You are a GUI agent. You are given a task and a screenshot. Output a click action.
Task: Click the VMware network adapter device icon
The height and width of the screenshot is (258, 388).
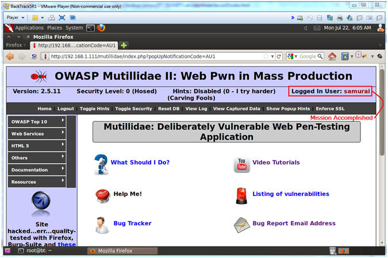coord(329,18)
